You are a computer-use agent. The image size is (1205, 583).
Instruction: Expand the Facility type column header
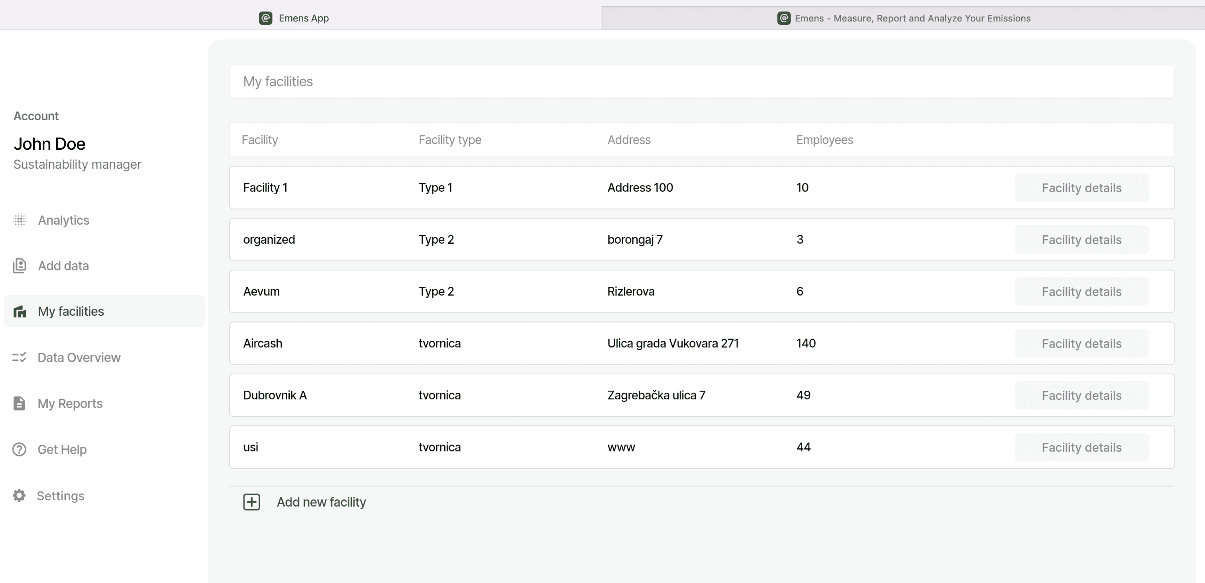point(449,140)
